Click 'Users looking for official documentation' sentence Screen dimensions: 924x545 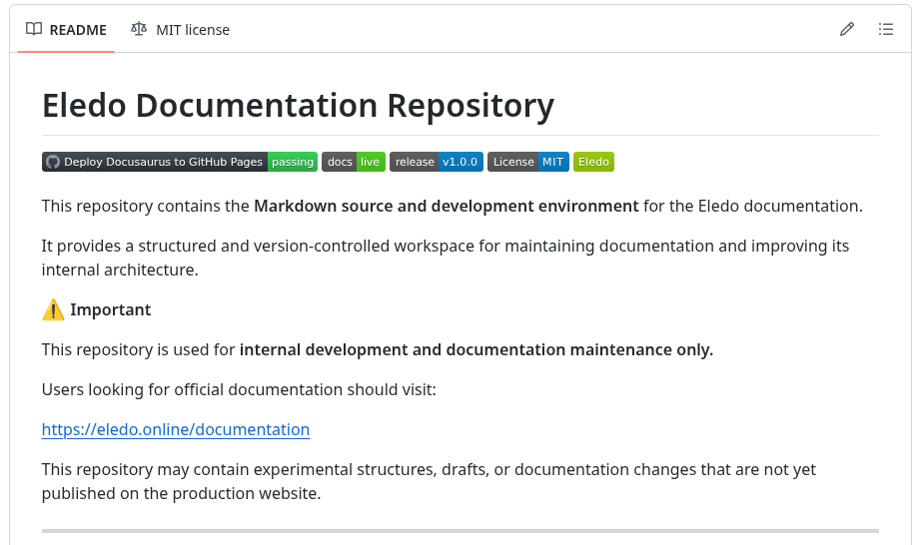[x=239, y=389]
